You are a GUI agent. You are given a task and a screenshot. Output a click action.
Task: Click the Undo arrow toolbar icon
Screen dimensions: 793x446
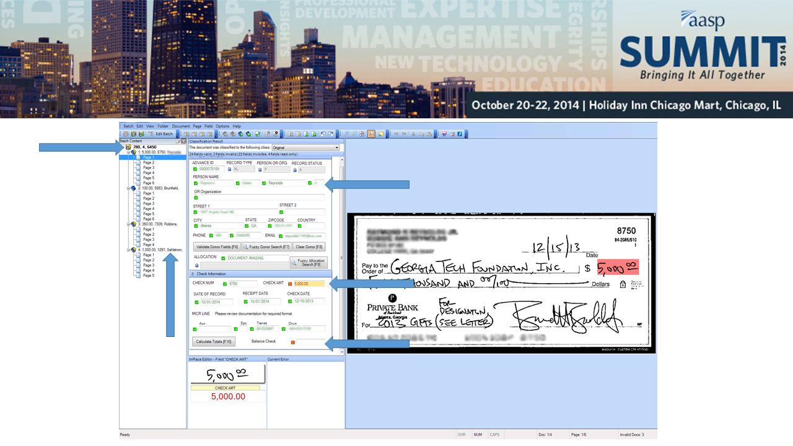tap(396, 134)
